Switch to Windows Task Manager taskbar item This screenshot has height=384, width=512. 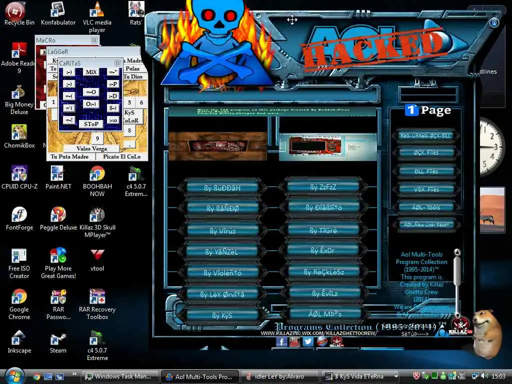119,376
